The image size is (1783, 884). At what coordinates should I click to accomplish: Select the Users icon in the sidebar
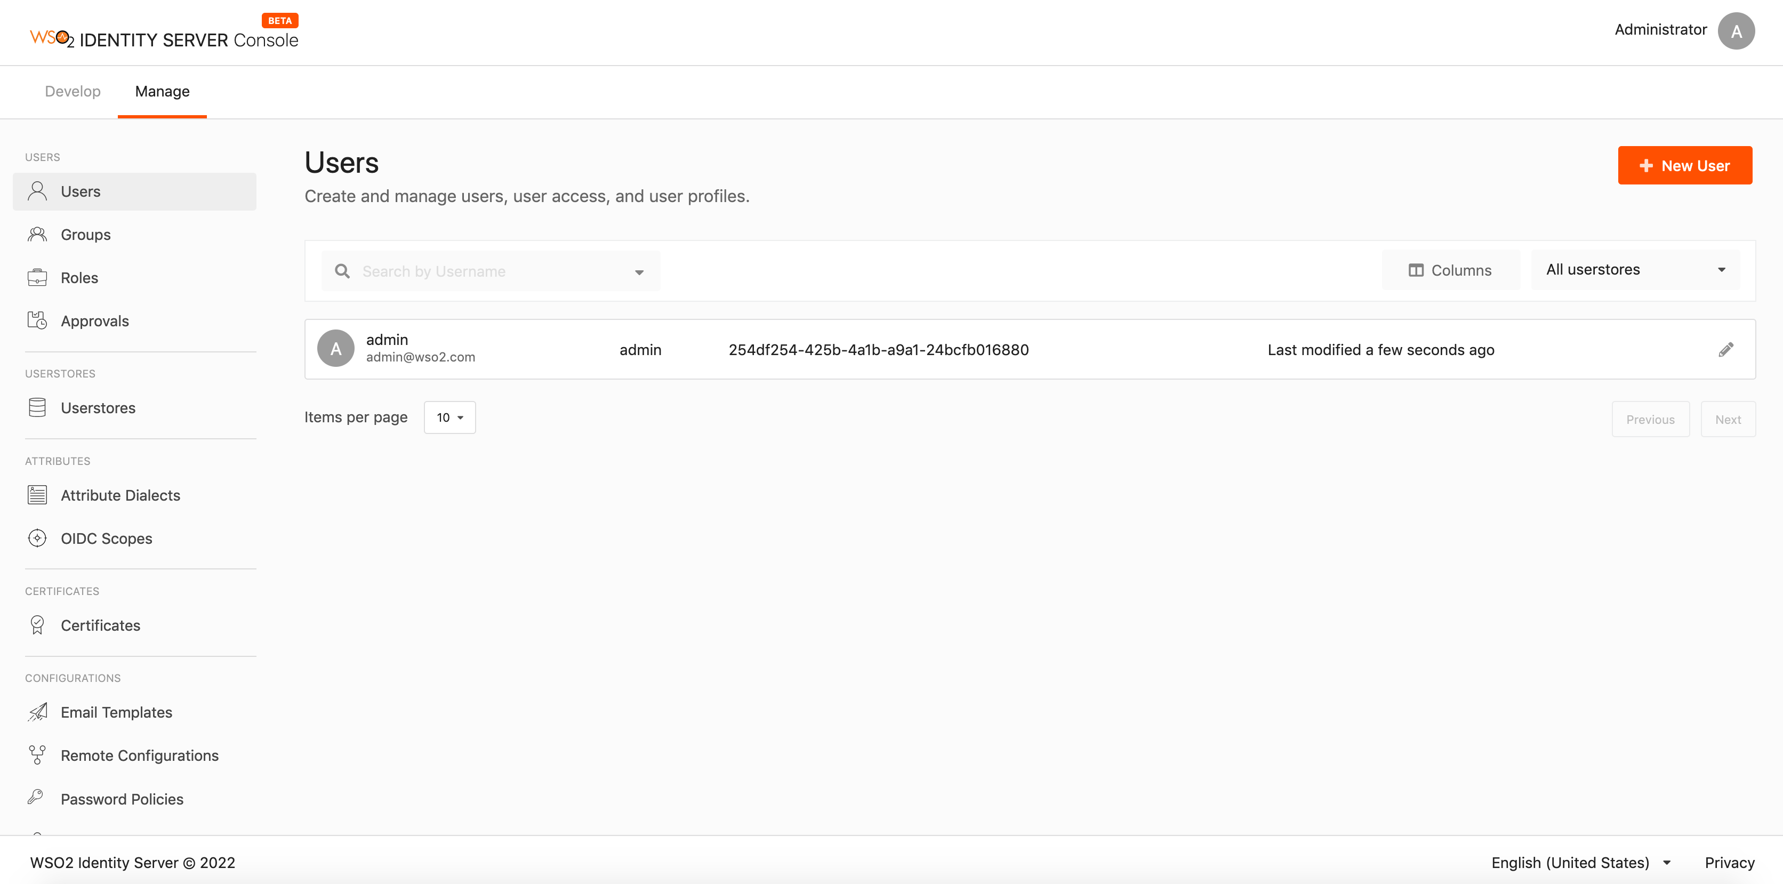[37, 191]
